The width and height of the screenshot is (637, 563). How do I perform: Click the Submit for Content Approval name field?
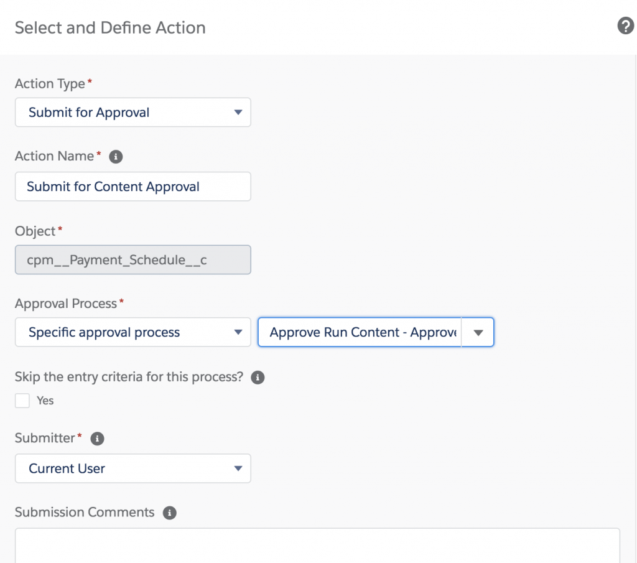click(133, 186)
